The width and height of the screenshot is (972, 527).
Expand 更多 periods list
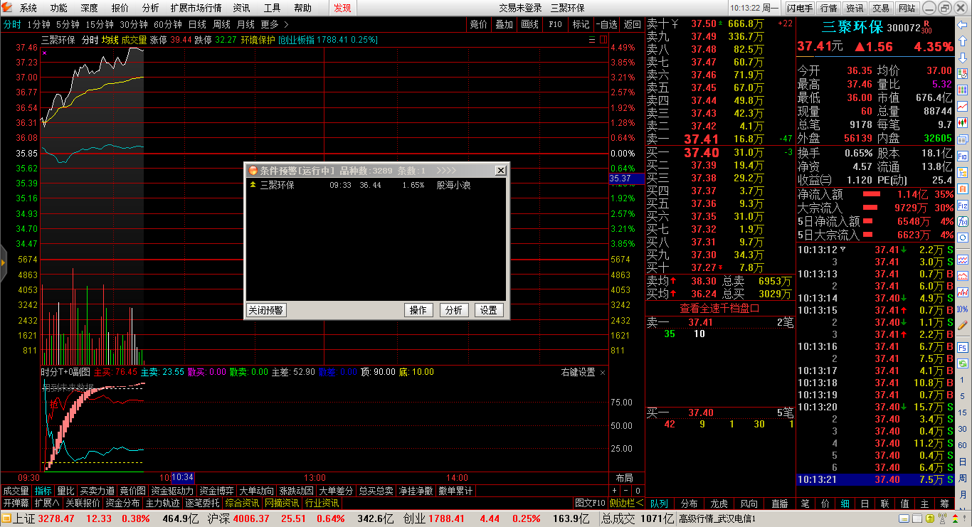[275, 24]
